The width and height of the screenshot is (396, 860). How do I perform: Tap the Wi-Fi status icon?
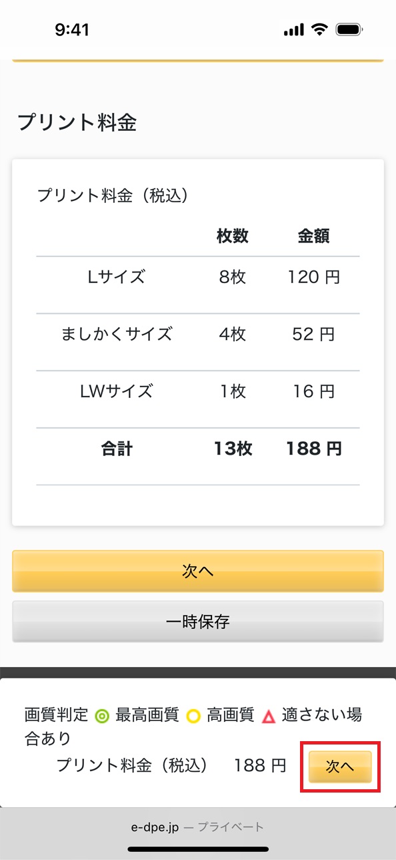point(320,29)
